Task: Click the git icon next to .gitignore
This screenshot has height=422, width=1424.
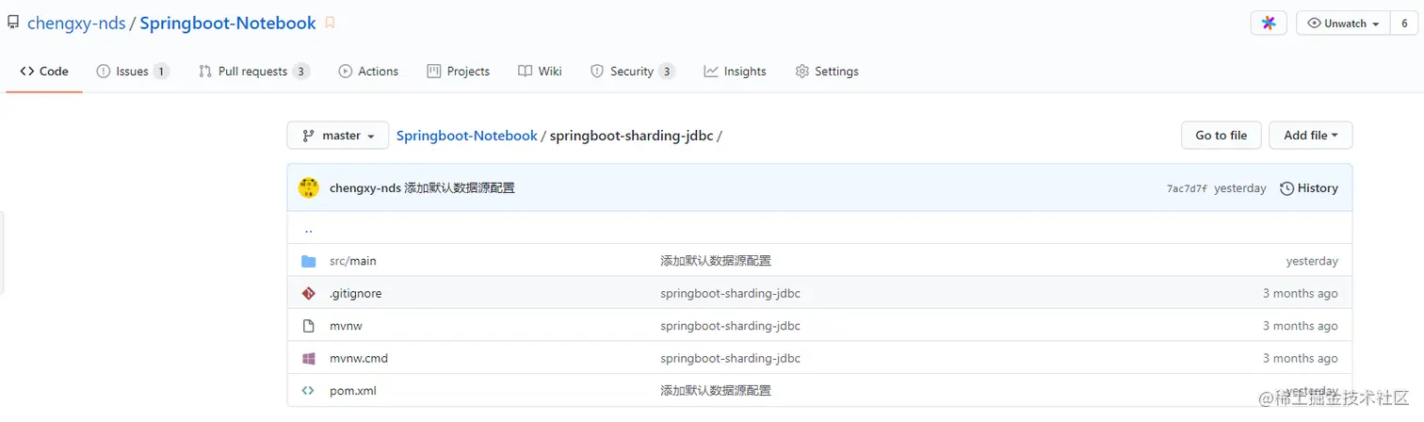Action: coord(308,293)
